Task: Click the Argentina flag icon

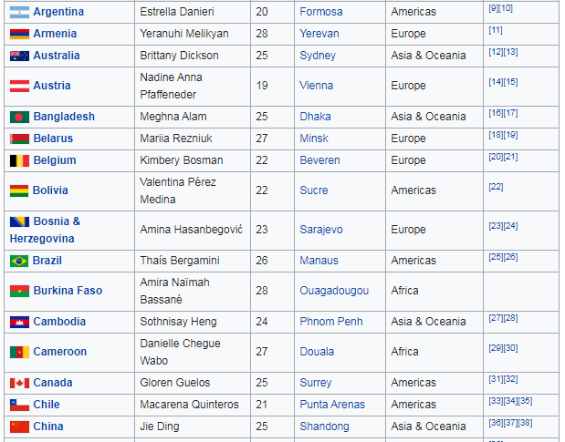Action: point(19,12)
